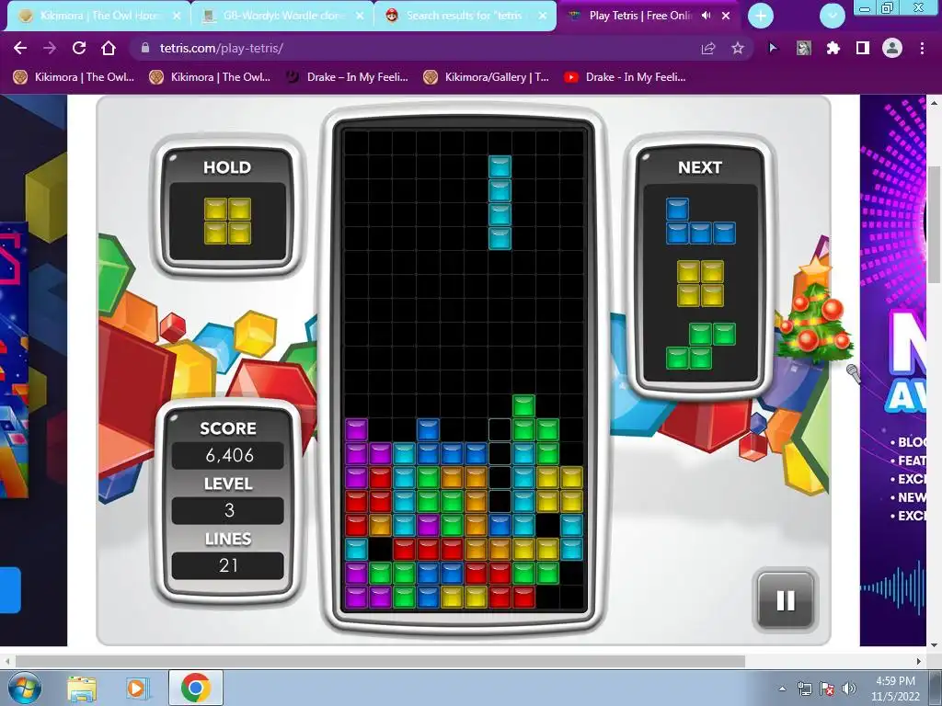Click the media control play icon in toolbar
The width and height of the screenshot is (942, 706).
773,48
